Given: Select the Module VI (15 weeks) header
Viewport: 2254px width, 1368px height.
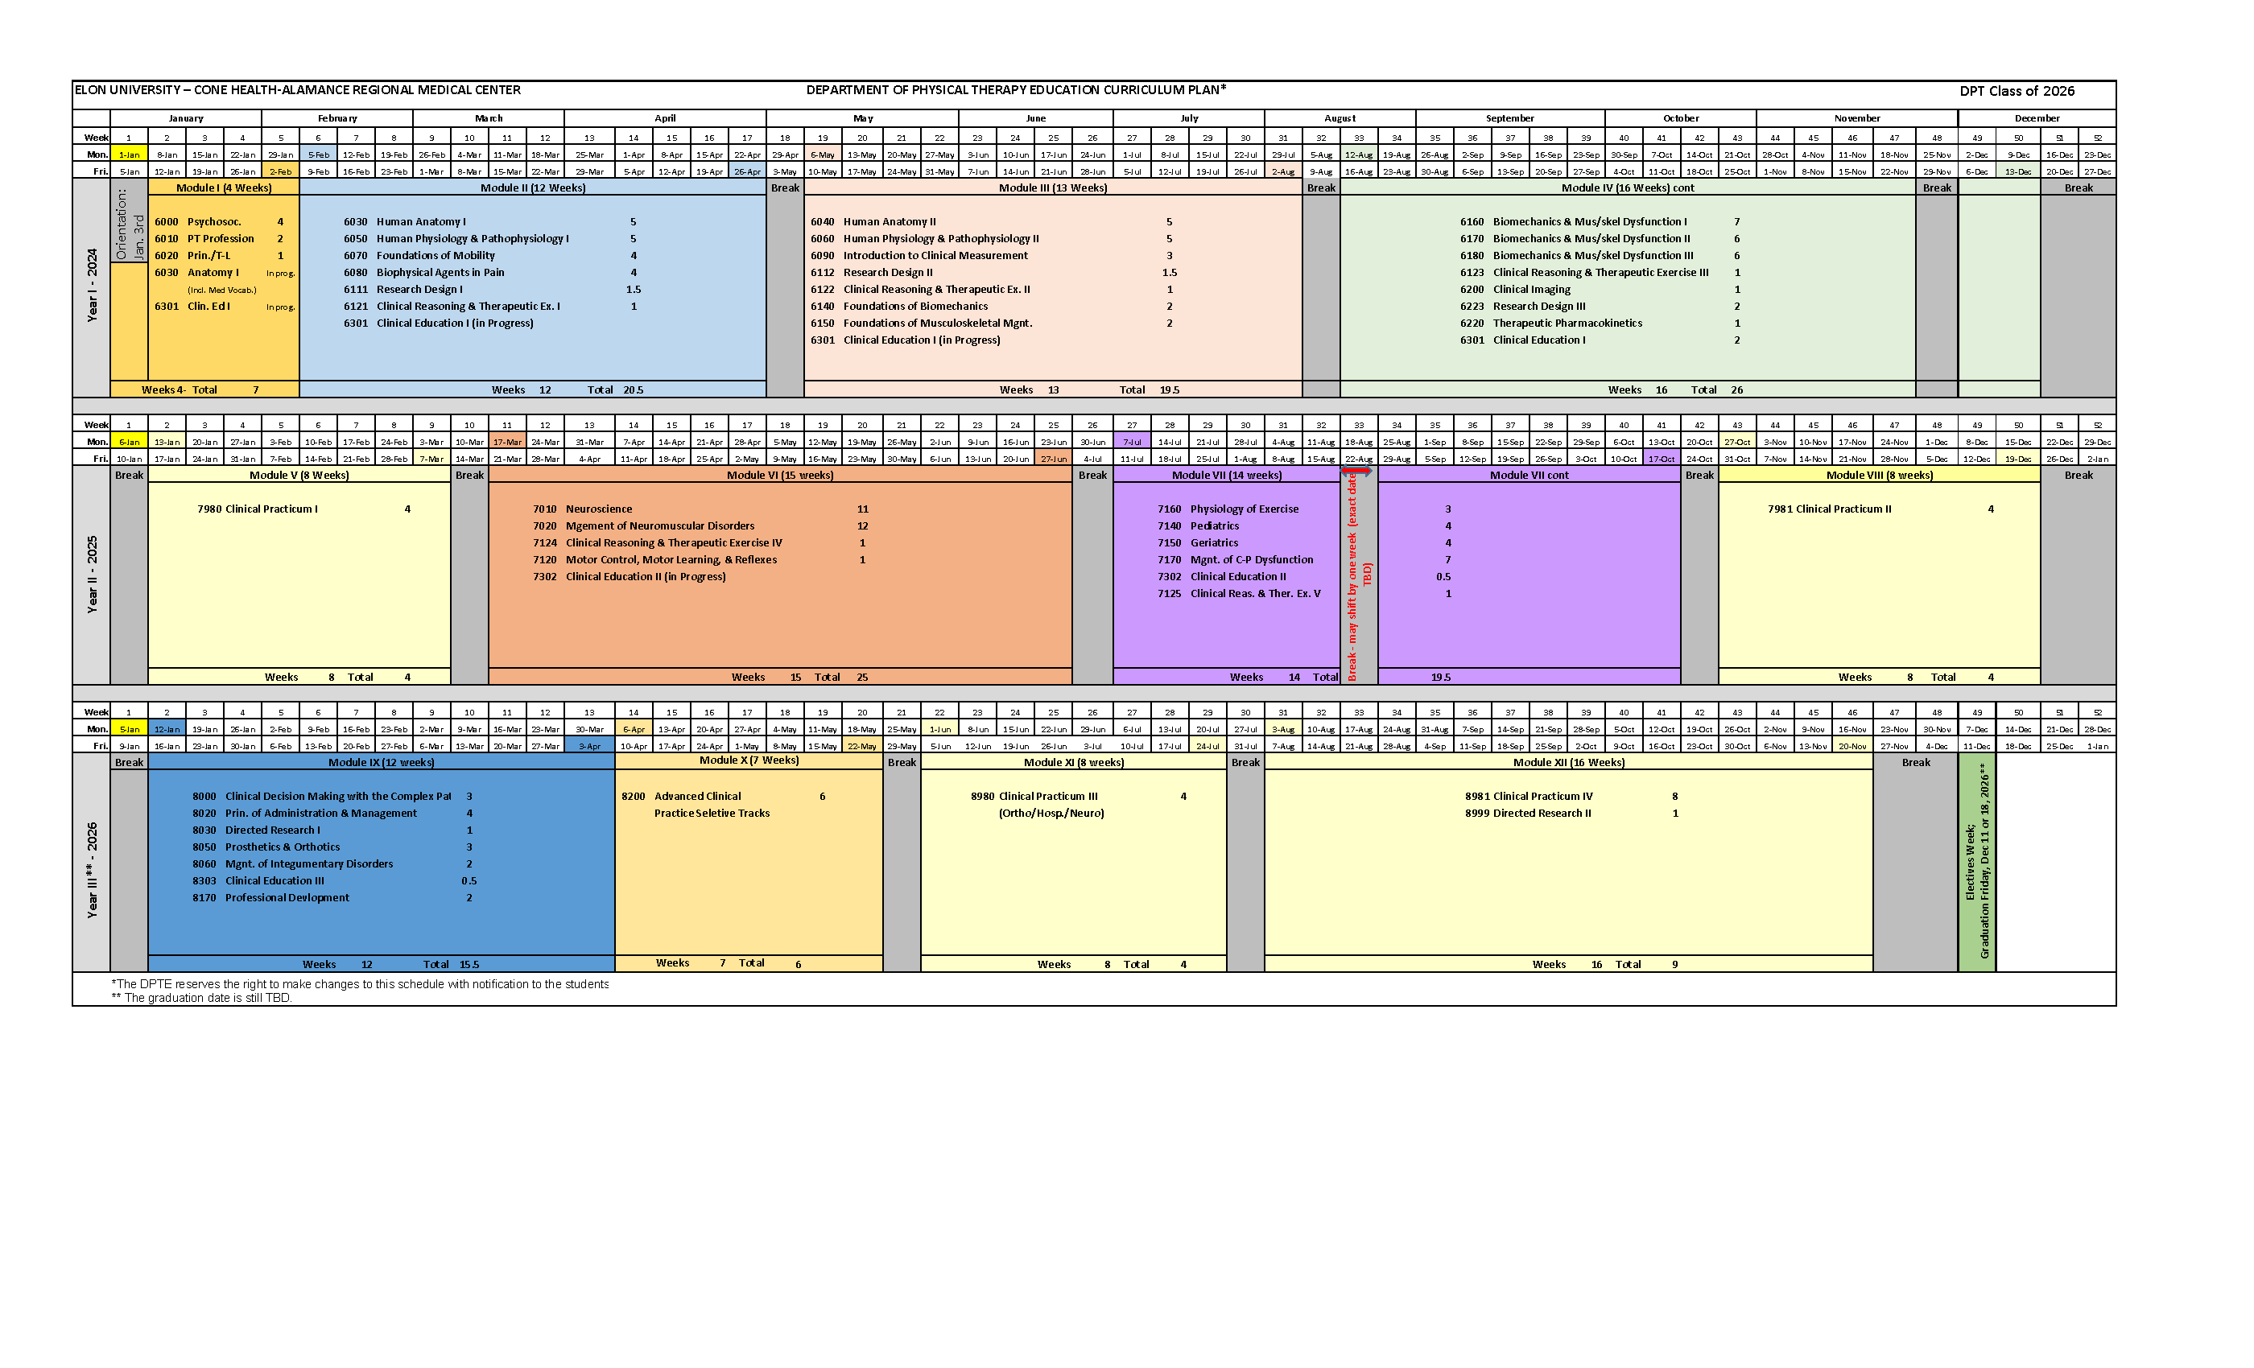Looking at the screenshot, I should point(779,475).
